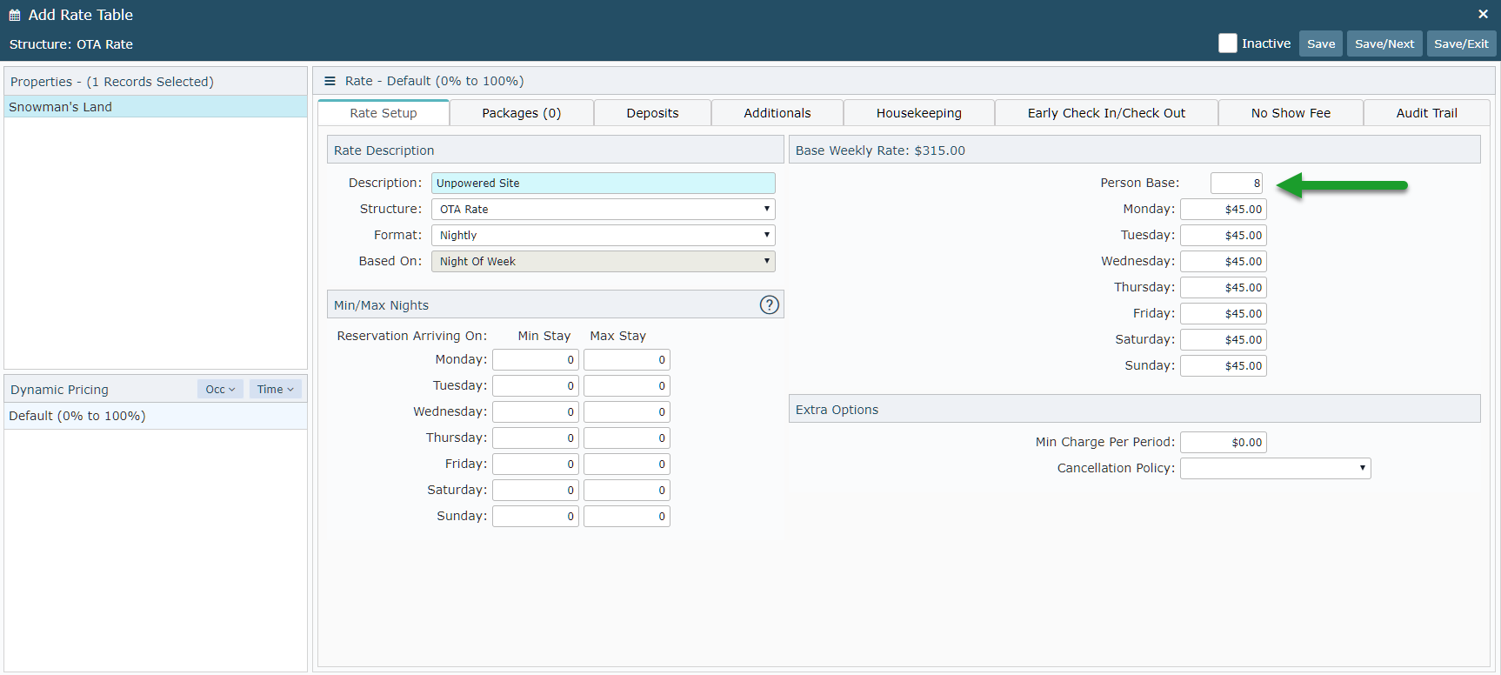
Task: Close the Add Rate Table dialog
Action: 1483,14
